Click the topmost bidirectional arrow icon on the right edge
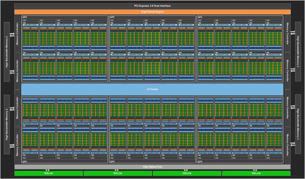 [293, 33]
